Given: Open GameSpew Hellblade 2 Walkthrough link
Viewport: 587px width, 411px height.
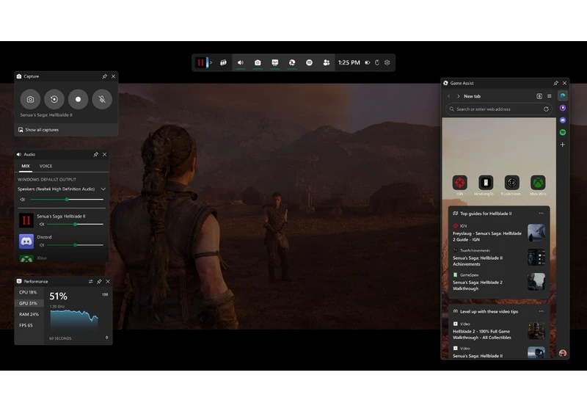Looking at the screenshot, I should click(478, 285).
